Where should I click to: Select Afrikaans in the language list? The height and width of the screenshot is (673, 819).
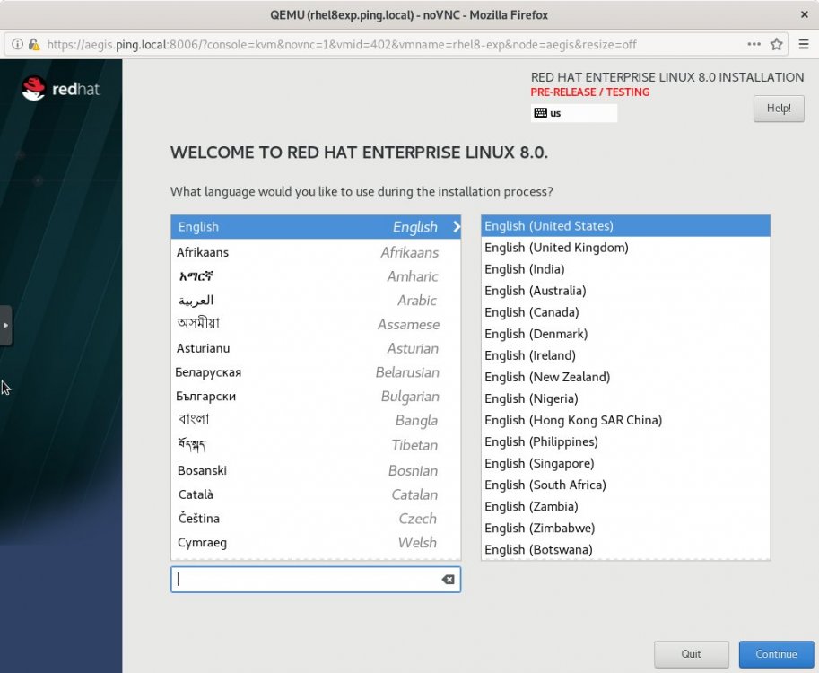point(316,252)
